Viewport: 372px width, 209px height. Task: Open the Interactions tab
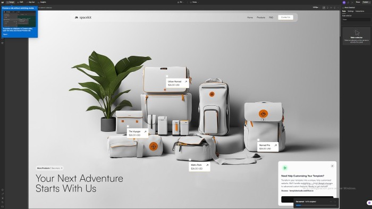[360, 11]
